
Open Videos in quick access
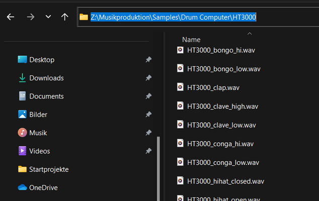34,151
